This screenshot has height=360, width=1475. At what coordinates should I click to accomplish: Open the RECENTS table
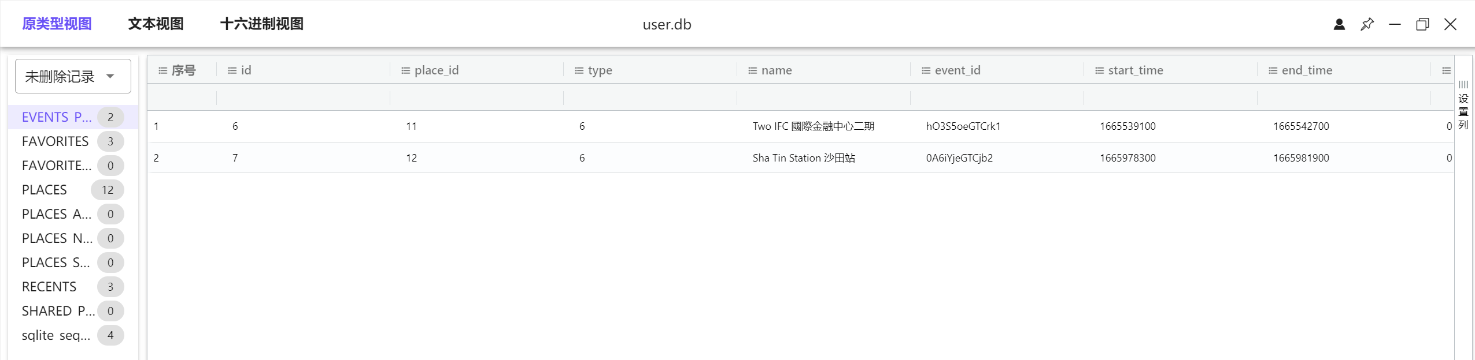49,287
